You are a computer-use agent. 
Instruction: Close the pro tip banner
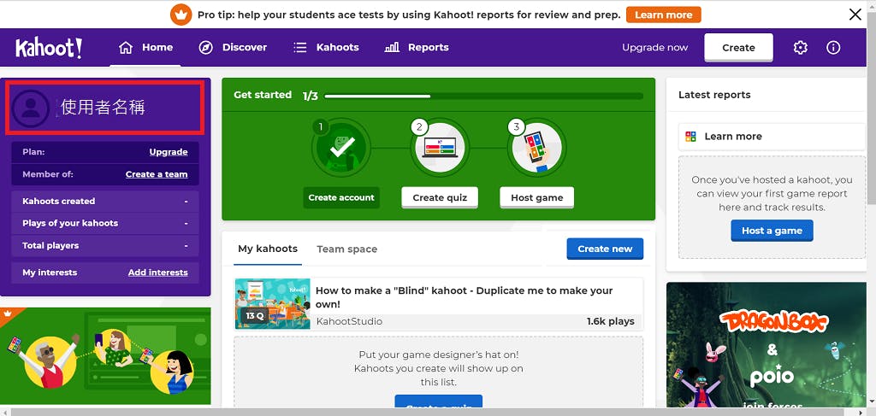click(855, 15)
